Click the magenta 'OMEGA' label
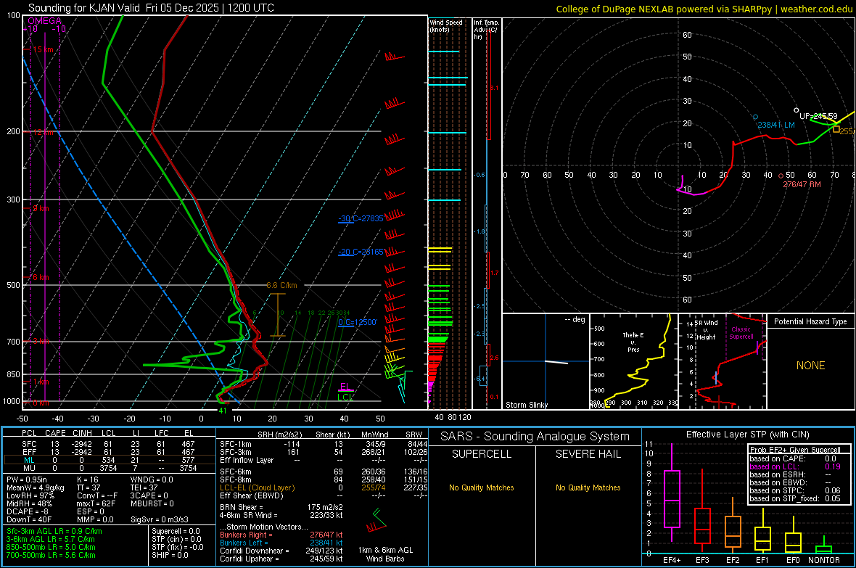This screenshot has height=568, width=856. 45,21
